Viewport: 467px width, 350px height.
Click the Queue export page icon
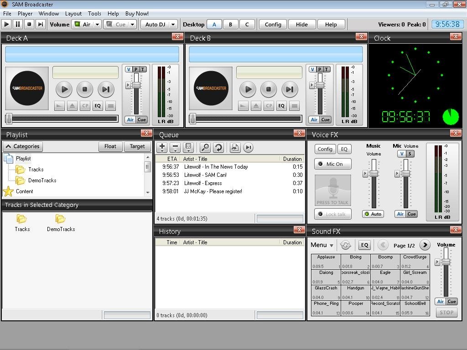(235, 147)
